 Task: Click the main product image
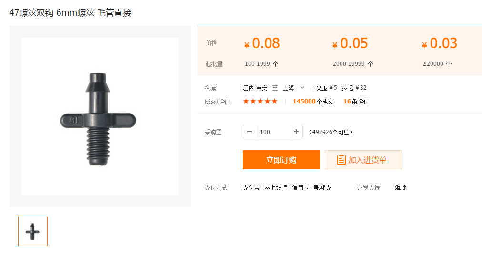100,116
